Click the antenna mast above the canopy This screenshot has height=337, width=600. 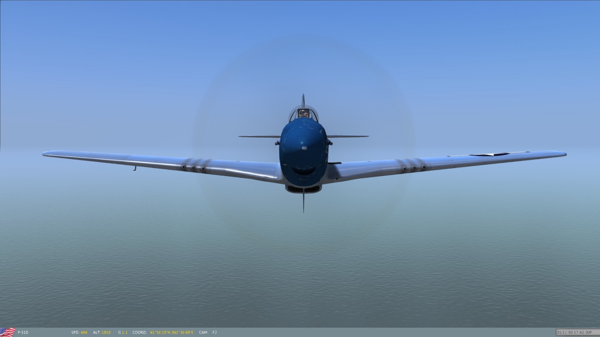303,100
